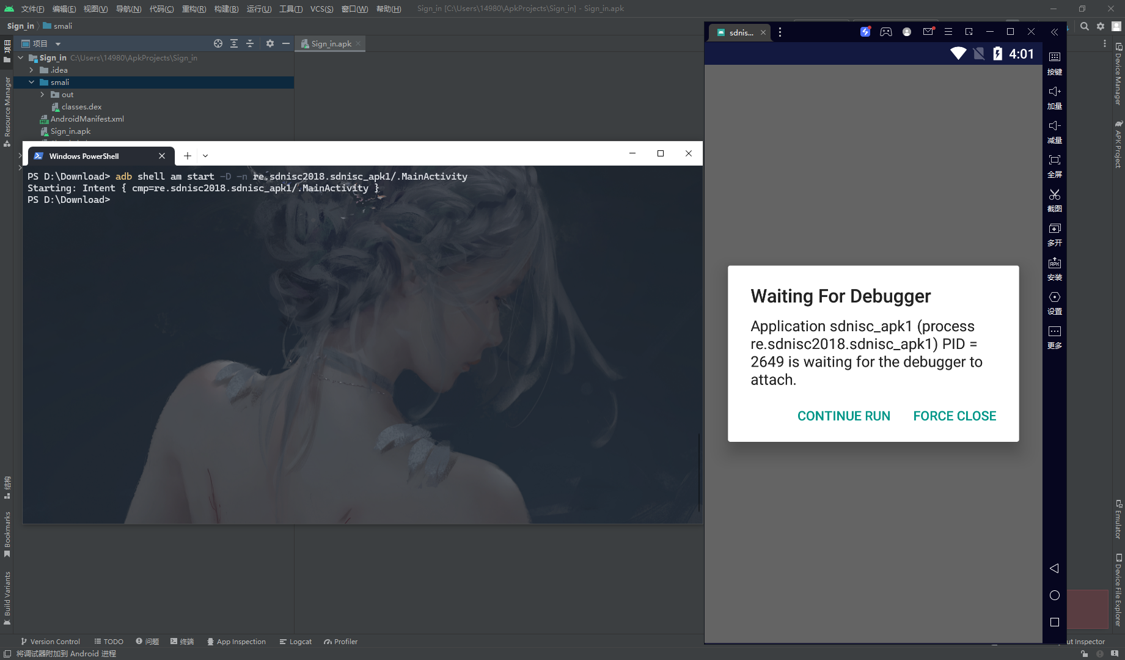Open a new PowerShell tab with the plus
The width and height of the screenshot is (1125, 660).
pyautogui.click(x=187, y=156)
